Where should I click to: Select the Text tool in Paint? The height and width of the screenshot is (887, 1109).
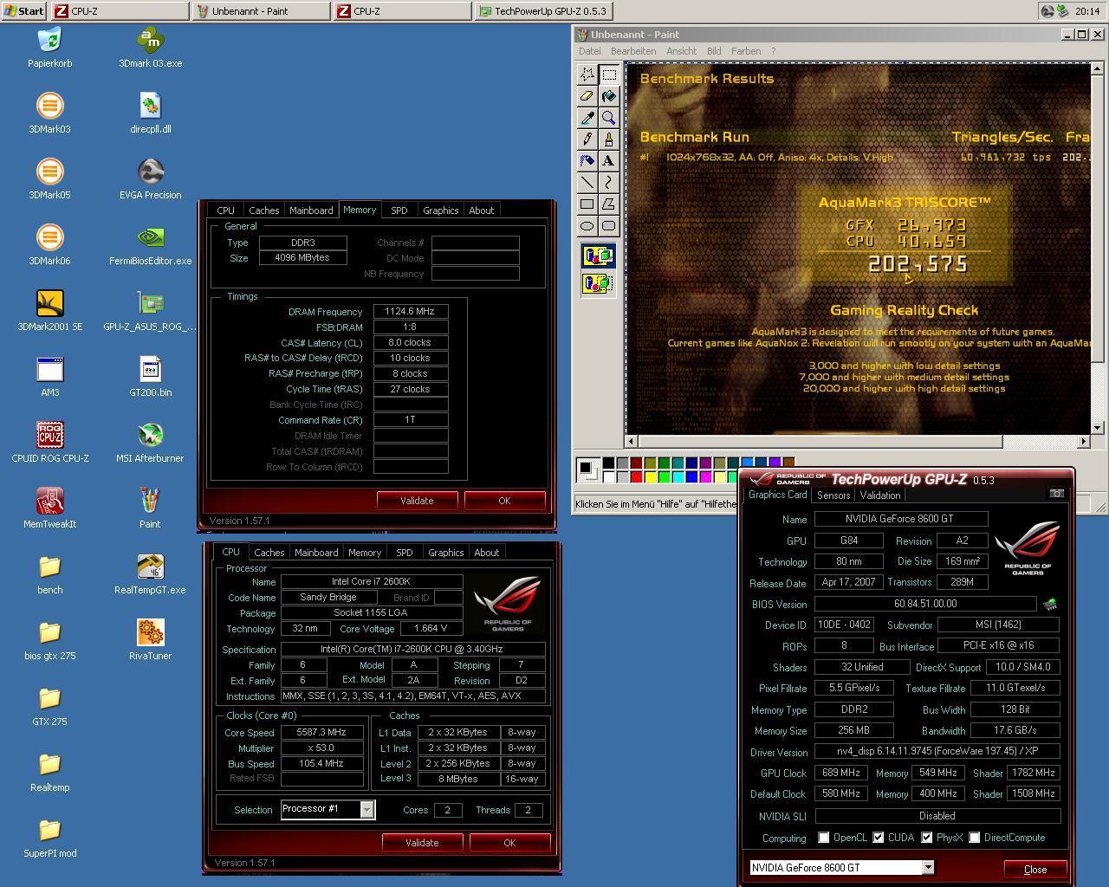(609, 161)
